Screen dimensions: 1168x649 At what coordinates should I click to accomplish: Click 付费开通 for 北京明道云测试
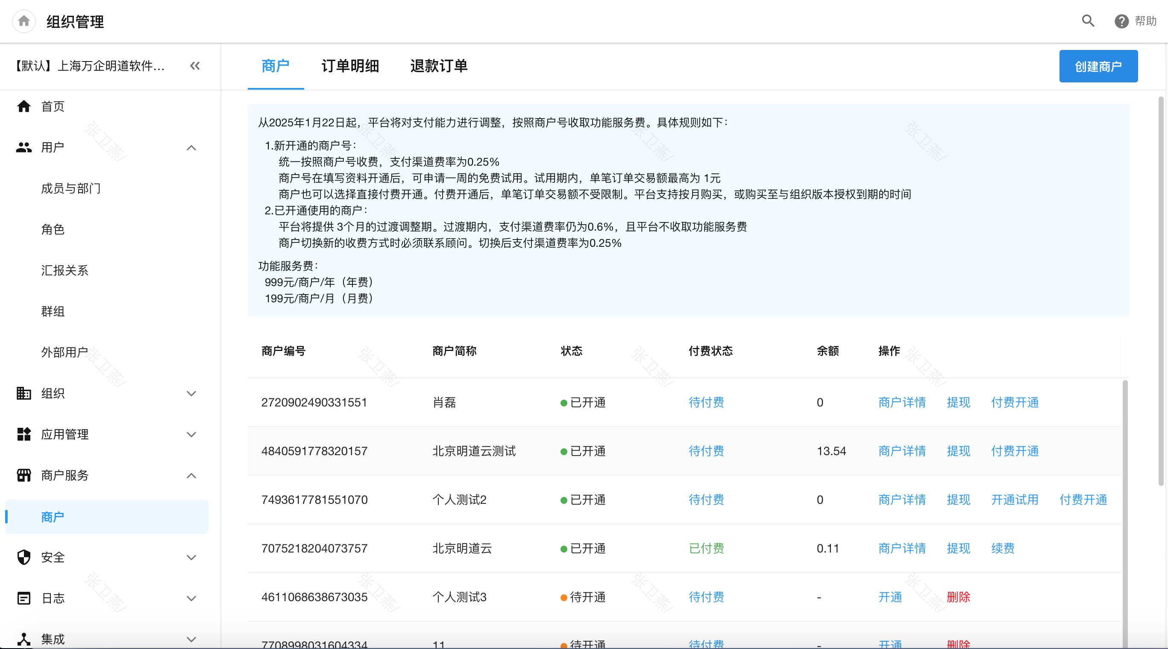(x=1015, y=451)
